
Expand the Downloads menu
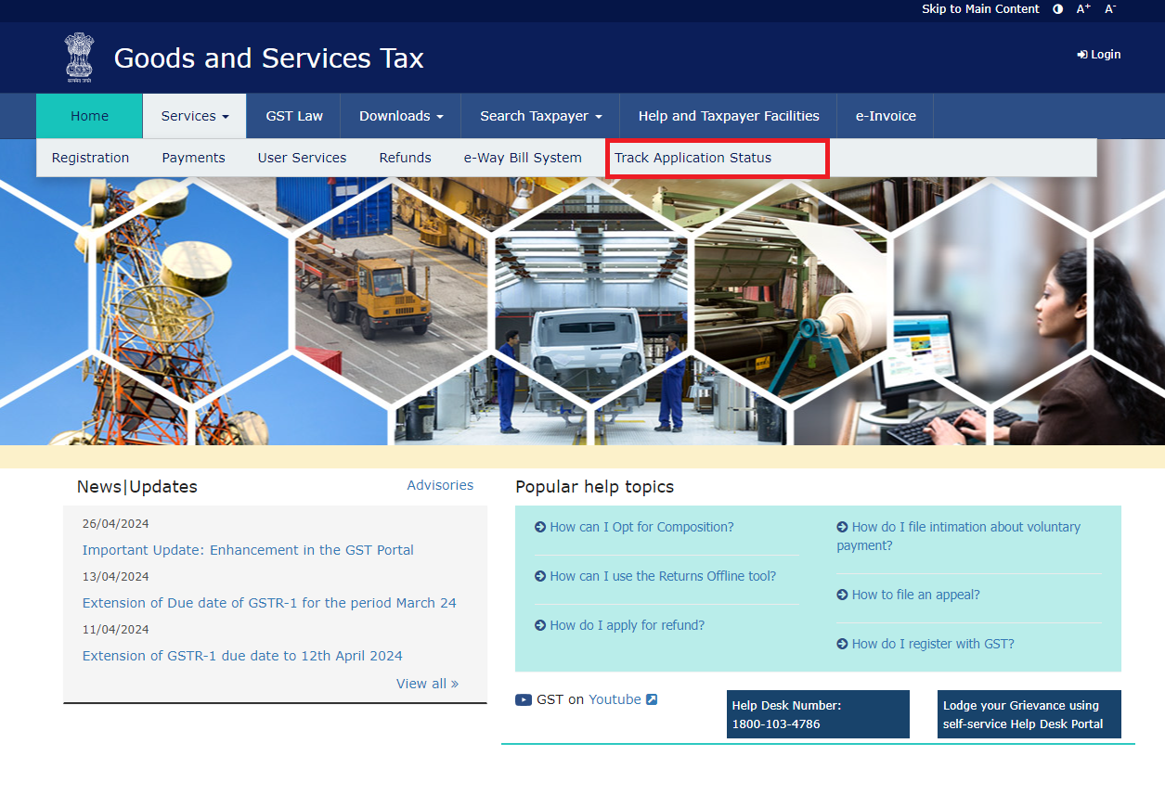point(399,115)
